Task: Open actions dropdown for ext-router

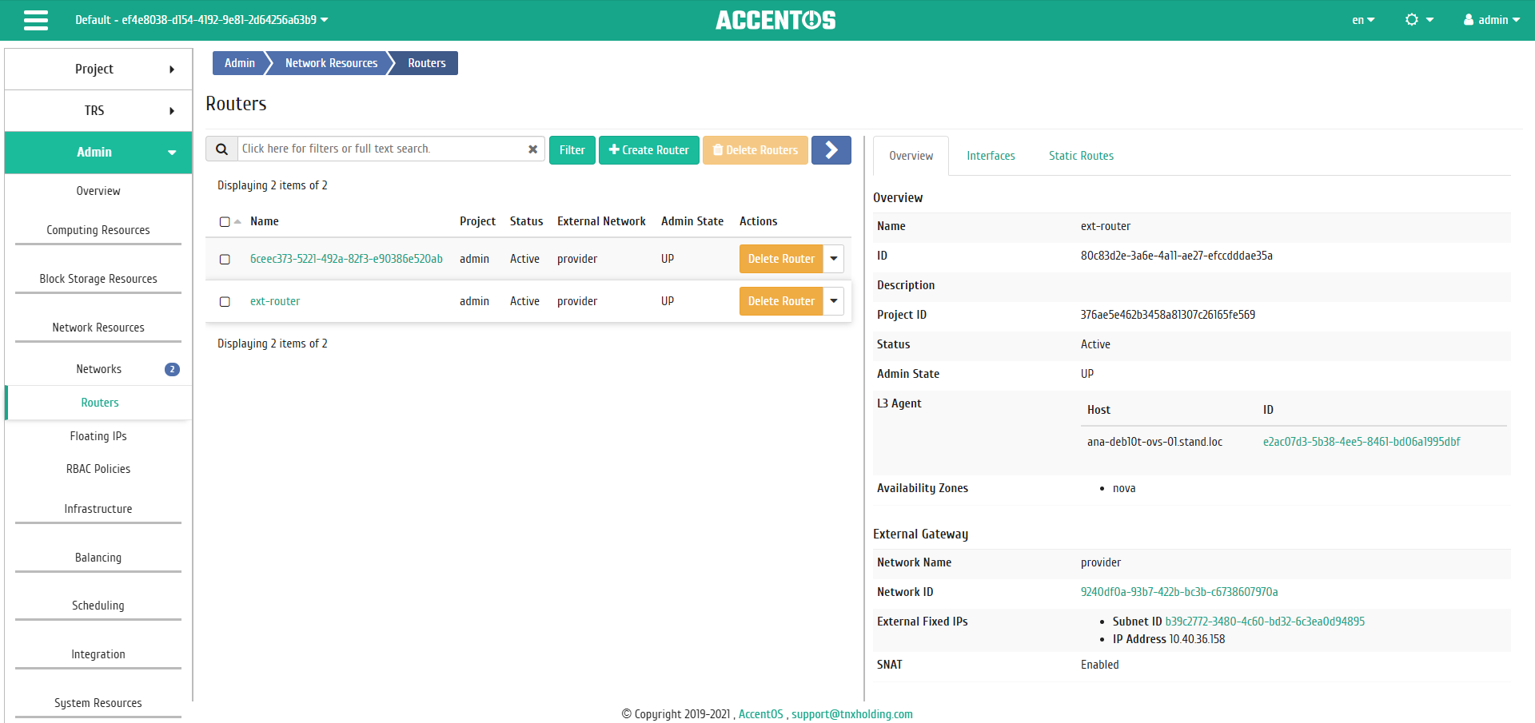Action: click(834, 301)
